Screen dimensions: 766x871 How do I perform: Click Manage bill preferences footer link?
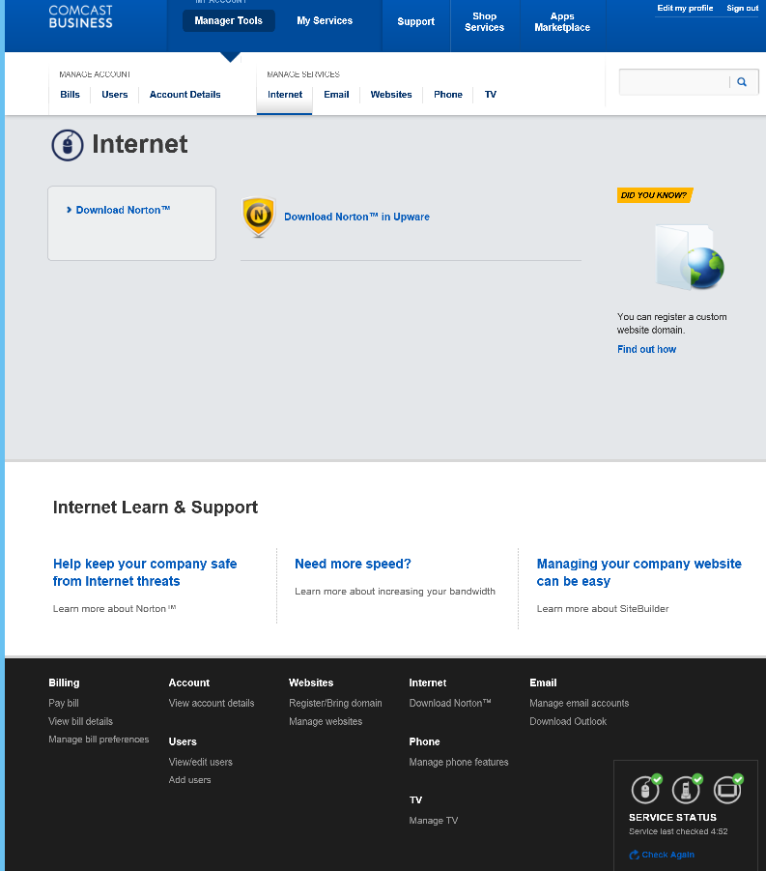(x=99, y=740)
